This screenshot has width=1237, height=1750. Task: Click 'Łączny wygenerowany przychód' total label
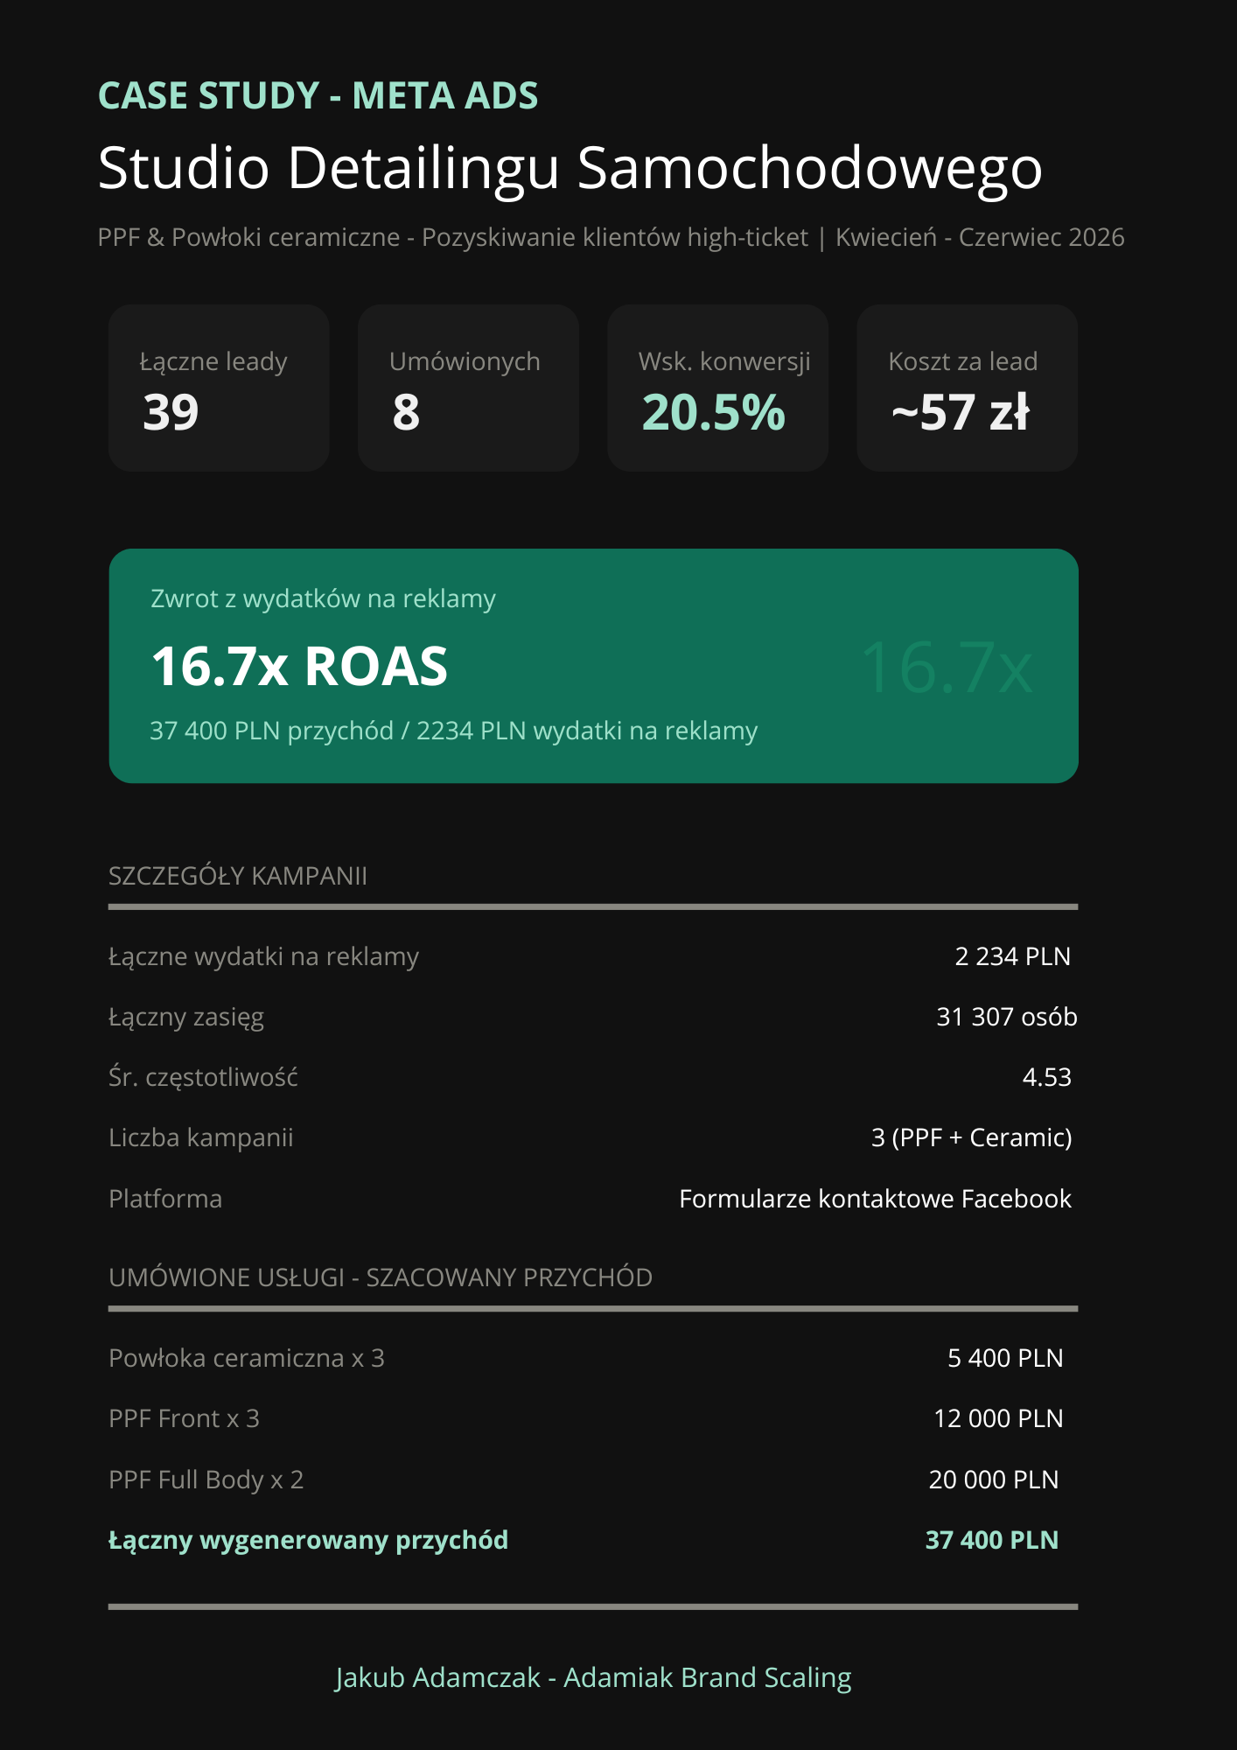coord(308,1540)
